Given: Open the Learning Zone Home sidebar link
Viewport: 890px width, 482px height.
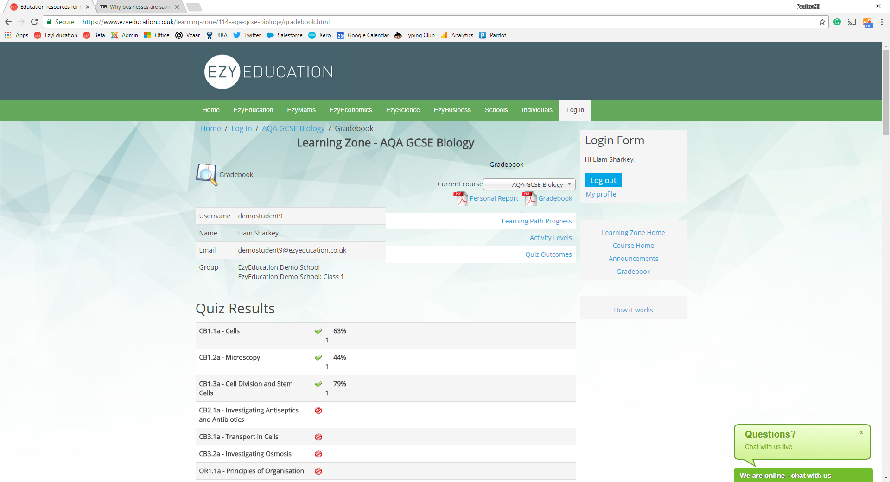Looking at the screenshot, I should [x=633, y=233].
